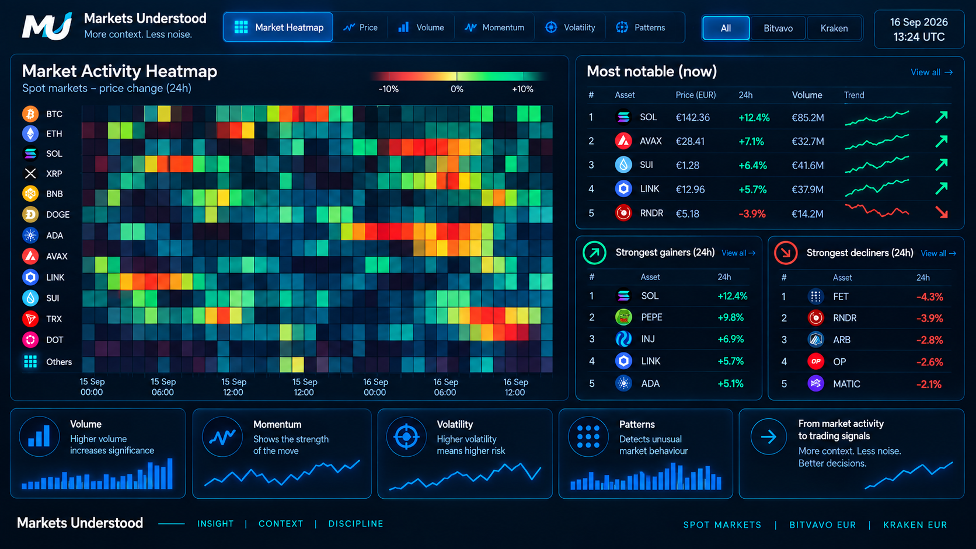Click the FET icon in Strongest decliners
The image size is (976, 549).
(x=815, y=296)
